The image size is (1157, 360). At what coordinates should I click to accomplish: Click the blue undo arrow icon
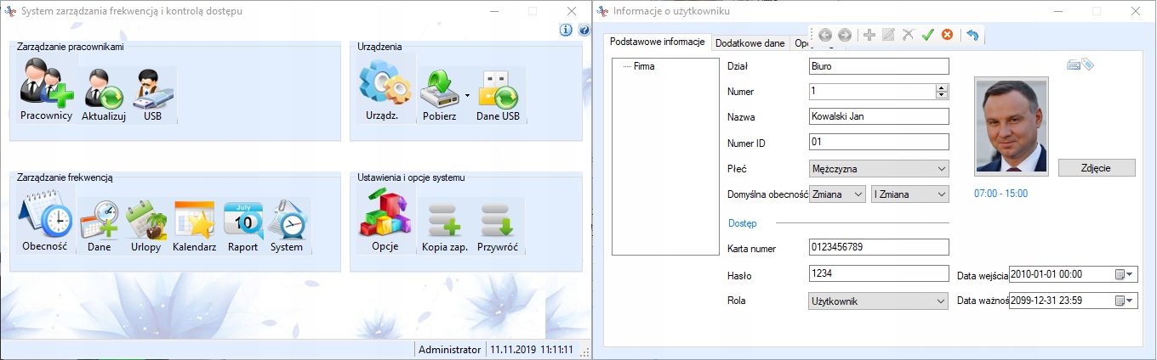972,35
